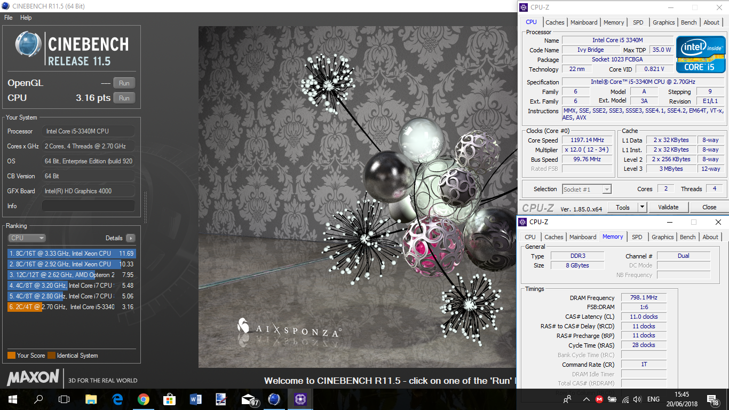Launch Microsoft Edge from the taskbar
Image resolution: width=729 pixels, height=410 pixels.
(117, 399)
